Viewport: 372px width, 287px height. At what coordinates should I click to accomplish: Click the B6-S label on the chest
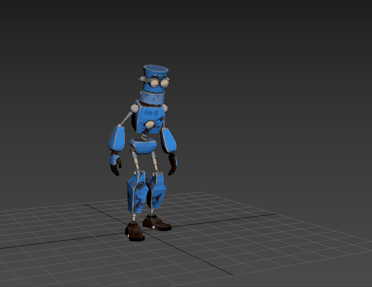(151, 113)
